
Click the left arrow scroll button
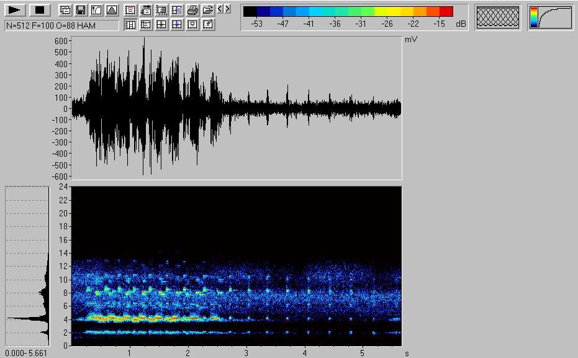tap(220, 9)
